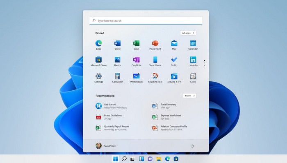Open Whiteboard app
This screenshot has width=287, height=163.
pos(136,78)
